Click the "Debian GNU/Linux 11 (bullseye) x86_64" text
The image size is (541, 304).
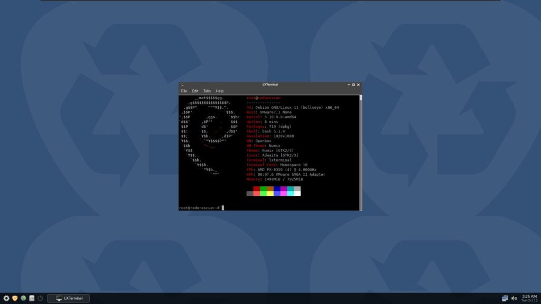[x=297, y=108]
